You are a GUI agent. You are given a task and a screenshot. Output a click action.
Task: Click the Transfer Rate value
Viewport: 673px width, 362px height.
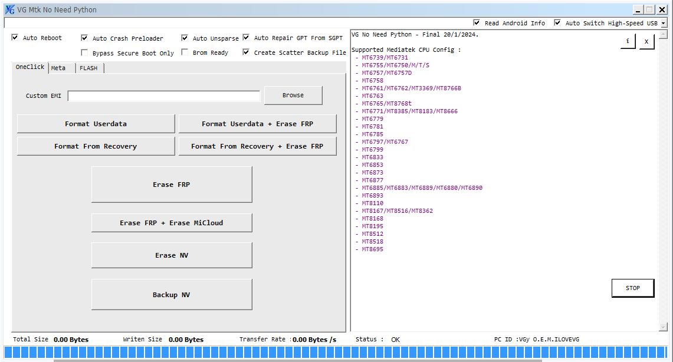click(314, 340)
